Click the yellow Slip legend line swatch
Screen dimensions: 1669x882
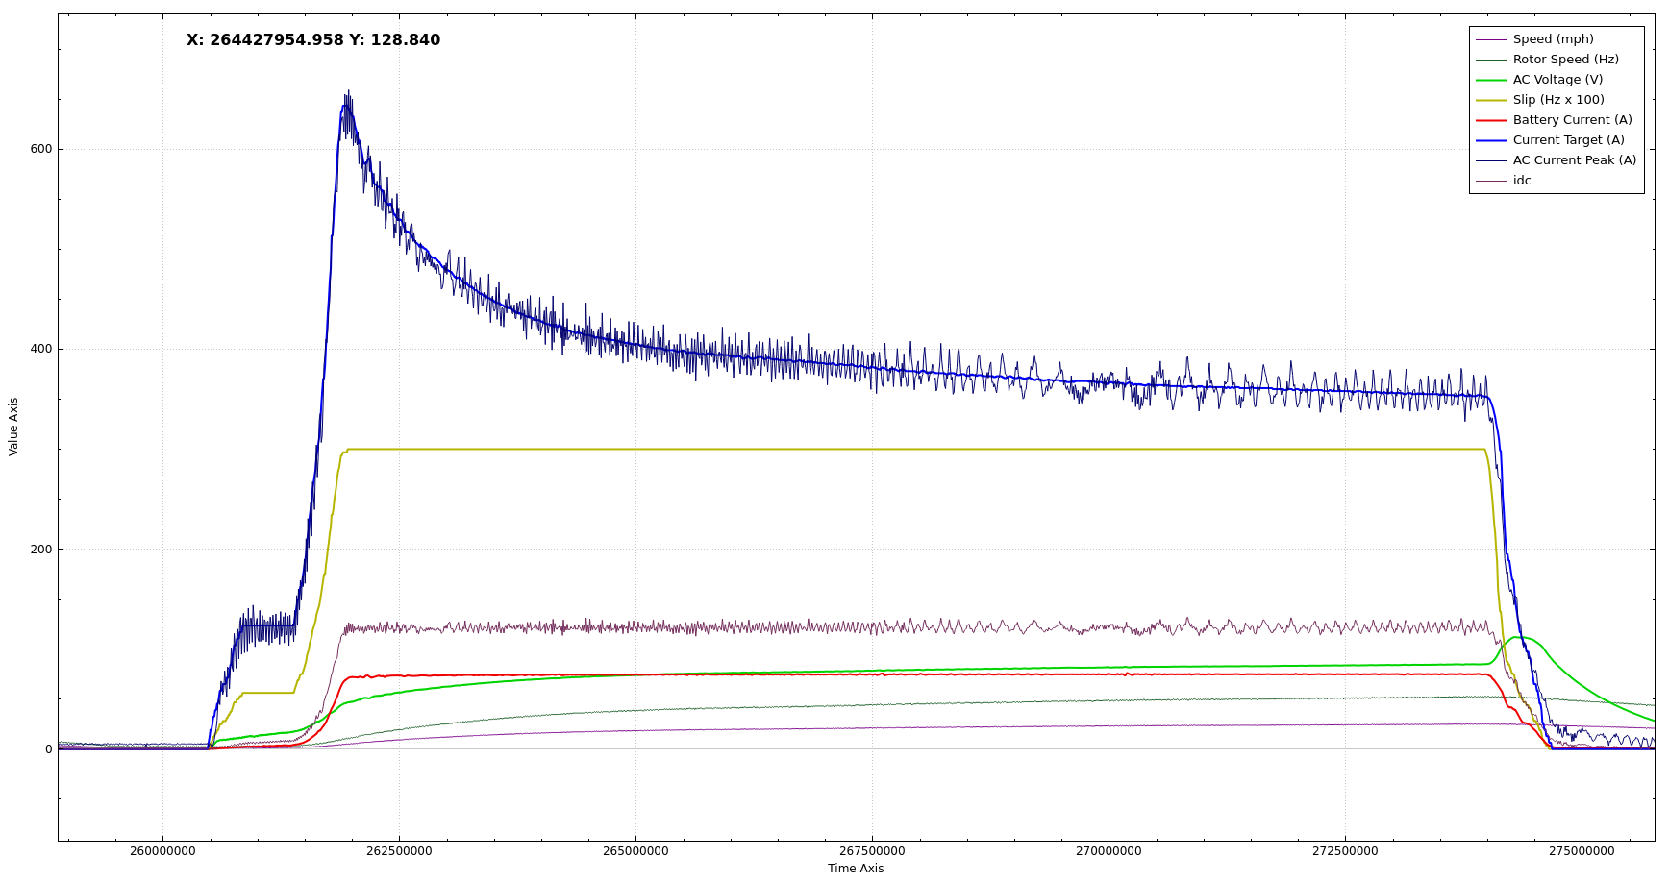point(1490,100)
